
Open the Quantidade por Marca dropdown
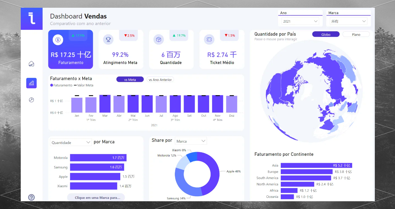click(71, 142)
